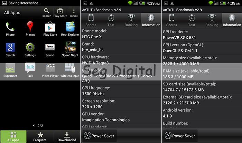Launch Wireless Input app
This screenshot has width=242, height=143.
pyautogui.click(x=70, y=70)
